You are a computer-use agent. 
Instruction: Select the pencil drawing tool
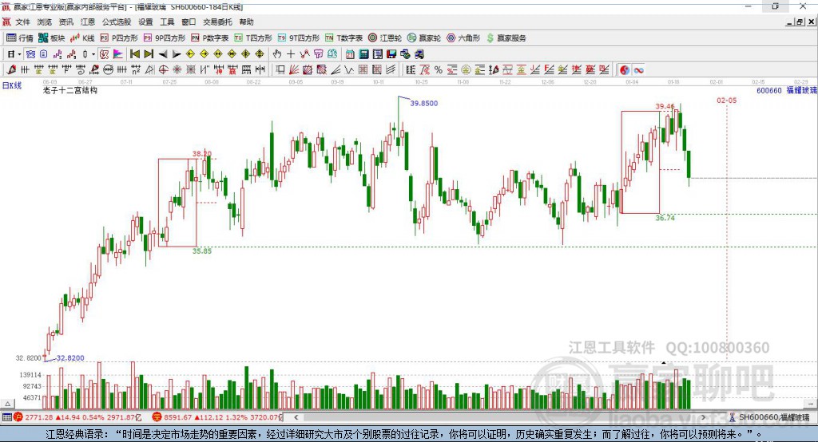click(11, 70)
